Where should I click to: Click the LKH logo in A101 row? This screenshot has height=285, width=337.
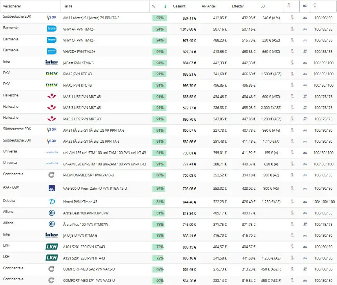(x=51, y=247)
